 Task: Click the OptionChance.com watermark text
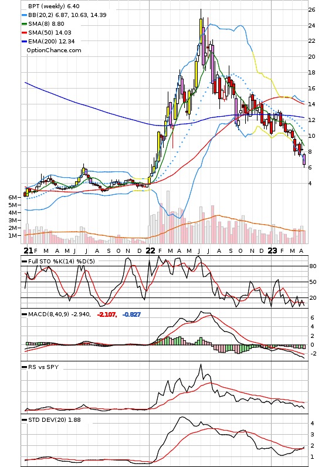coord(54,50)
